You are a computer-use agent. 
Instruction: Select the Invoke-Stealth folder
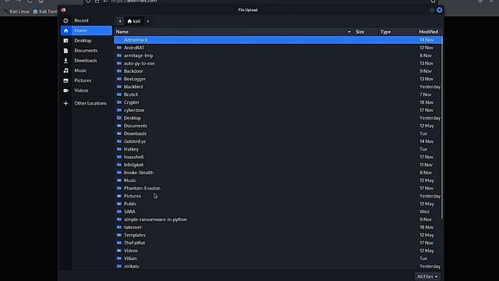[x=278, y=173]
